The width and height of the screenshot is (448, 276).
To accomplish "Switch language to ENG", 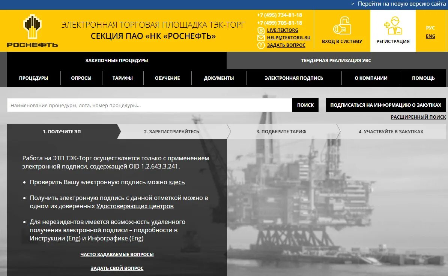I will (x=430, y=36).
